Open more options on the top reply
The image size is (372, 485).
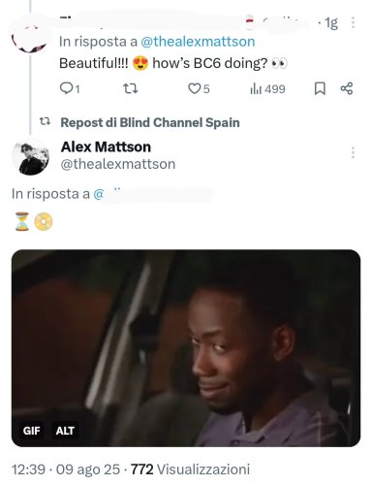(353, 22)
